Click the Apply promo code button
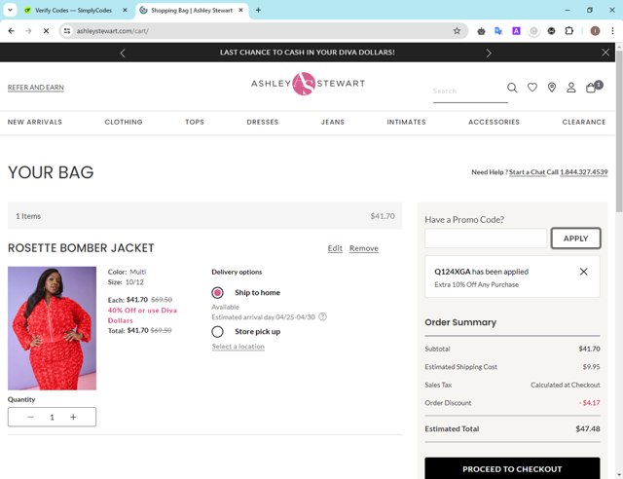The image size is (623, 479). tap(575, 239)
